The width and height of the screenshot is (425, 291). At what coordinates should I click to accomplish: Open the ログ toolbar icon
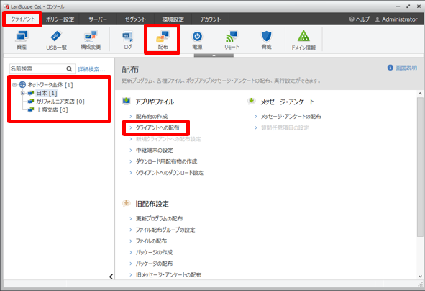[x=128, y=40]
